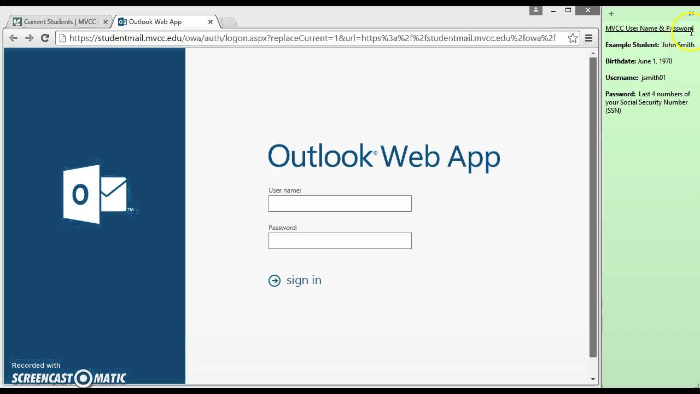Click the page scrollbar down arrow
Screen dimensions: 700x394
pos(593,379)
